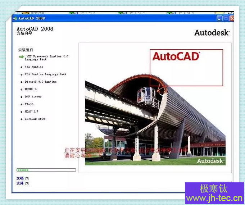Click the 安装组件 heading
245x205 pixels.
(x=26, y=50)
